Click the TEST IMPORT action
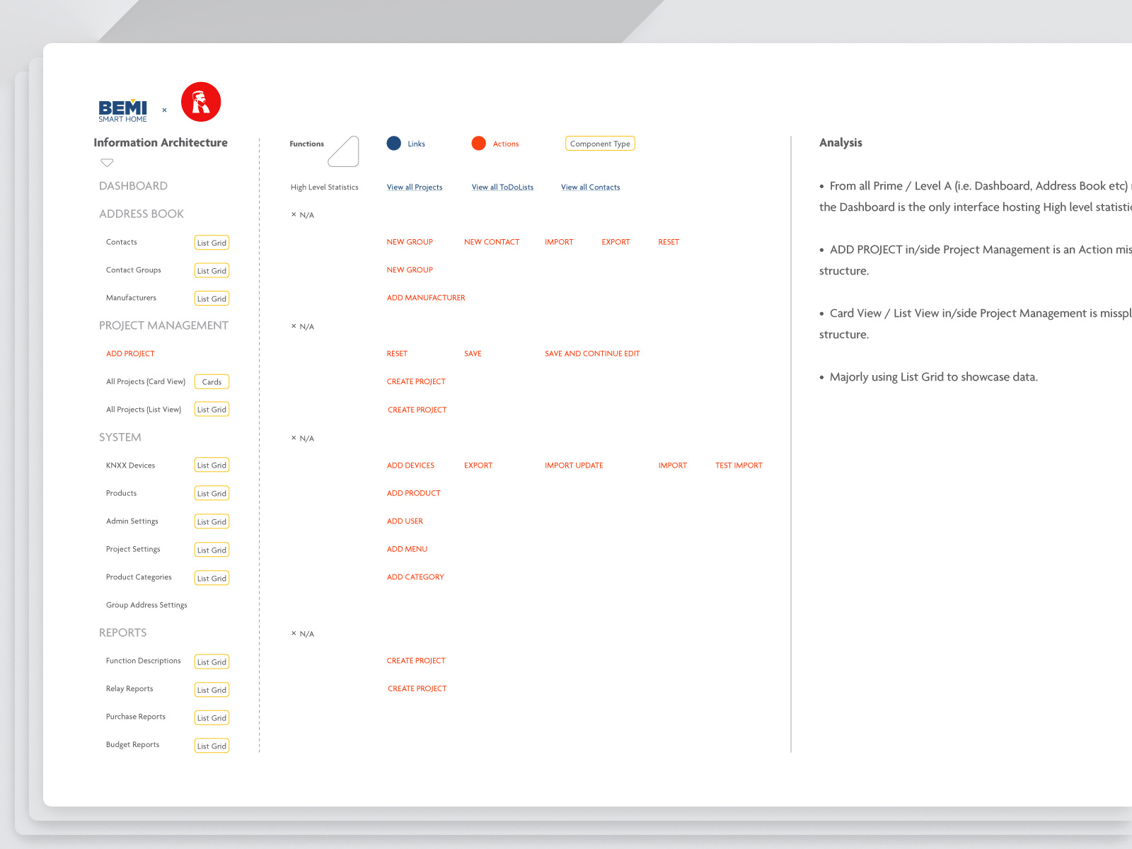 [x=739, y=466]
